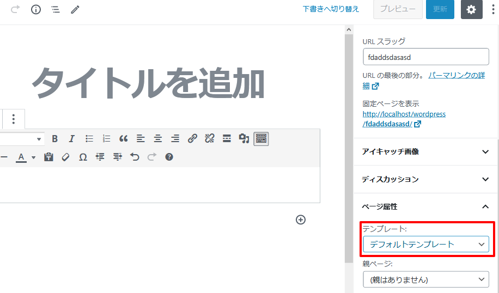Apply blockquote formatting

[124, 139]
